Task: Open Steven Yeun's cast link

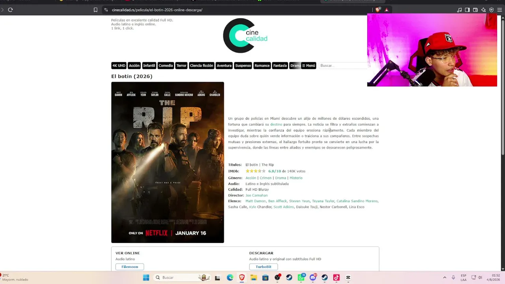Action: tap(299, 201)
